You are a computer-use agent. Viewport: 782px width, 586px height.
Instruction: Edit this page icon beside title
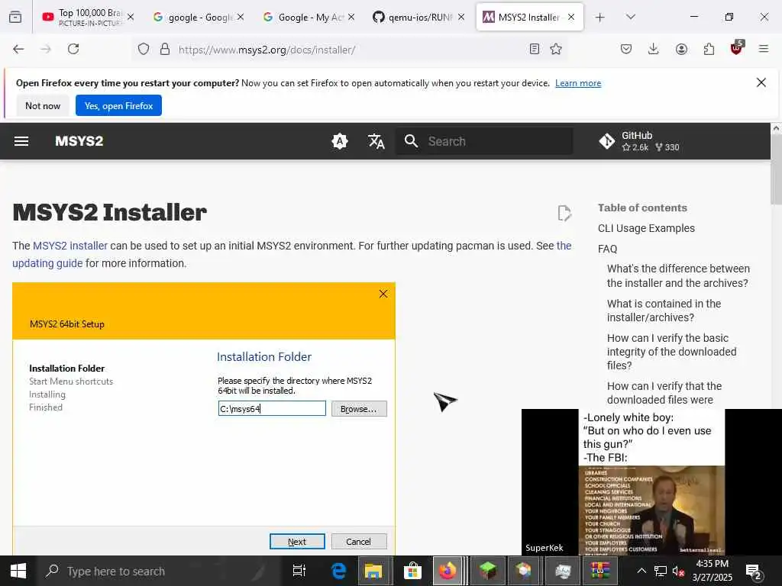(x=564, y=213)
